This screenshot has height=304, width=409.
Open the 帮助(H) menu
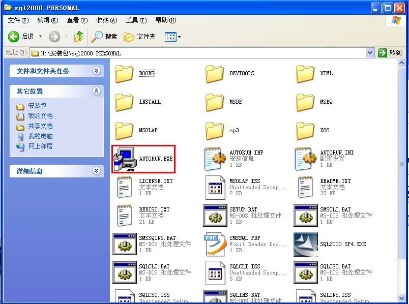(x=166, y=20)
